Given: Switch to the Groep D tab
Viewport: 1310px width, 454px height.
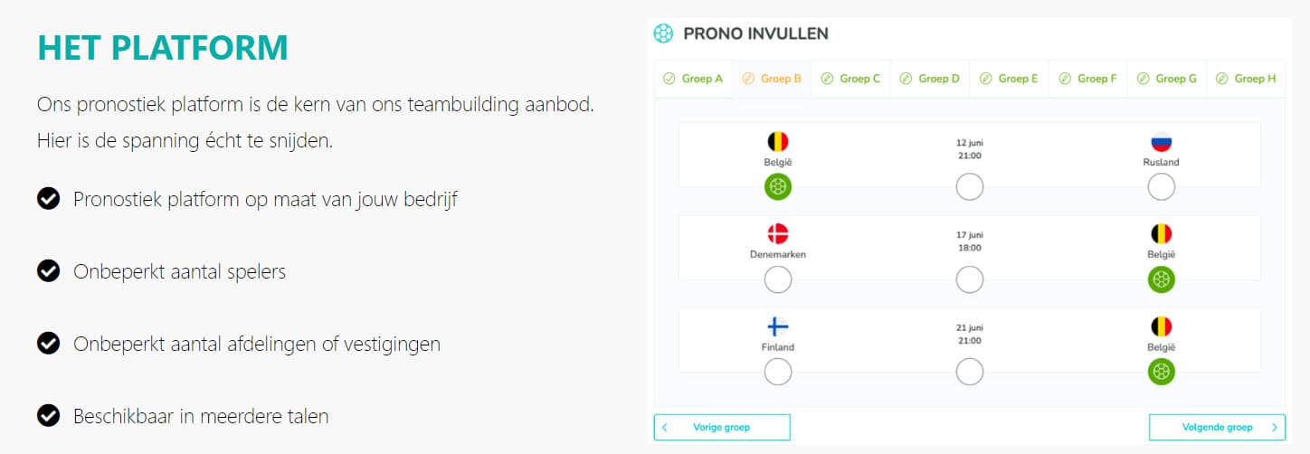Looking at the screenshot, I should click(930, 79).
